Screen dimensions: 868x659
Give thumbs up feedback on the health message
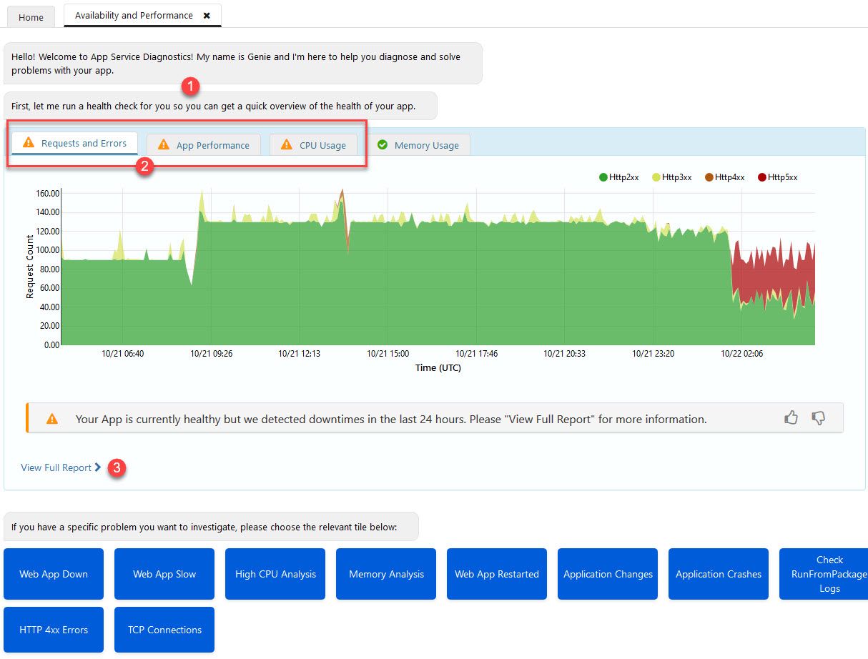791,418
